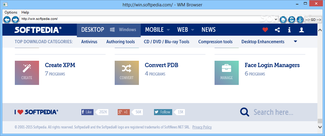Click the magnifying glass search icon
The height and width of the screenshot is (136, 325).
pos(245,112)
